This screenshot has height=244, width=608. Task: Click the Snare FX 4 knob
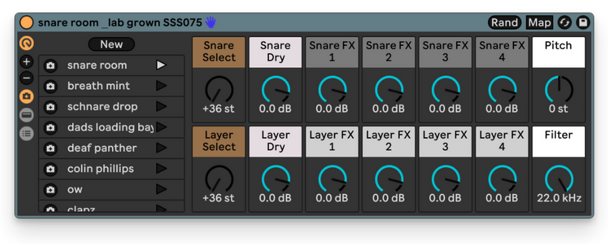pos(502,90)
